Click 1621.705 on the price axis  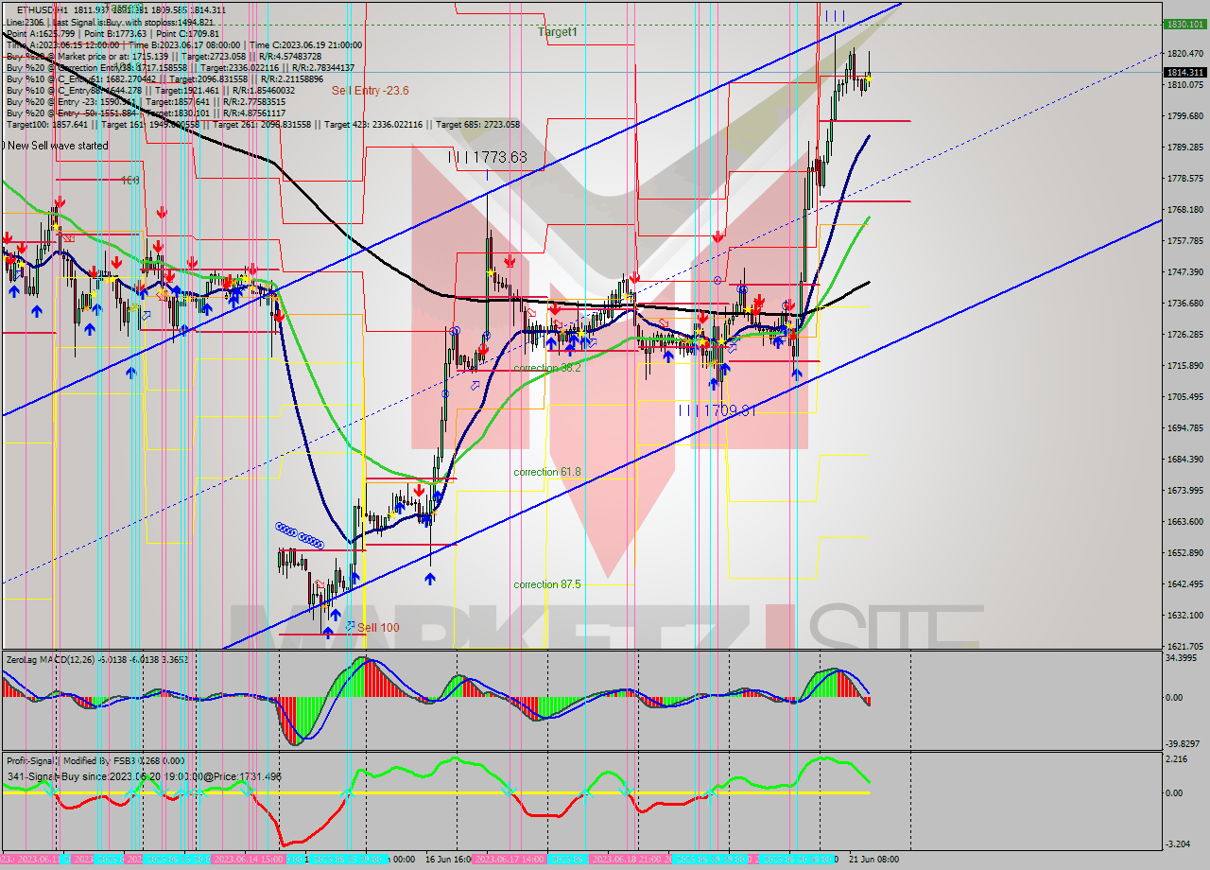(x=1185, y=646)
